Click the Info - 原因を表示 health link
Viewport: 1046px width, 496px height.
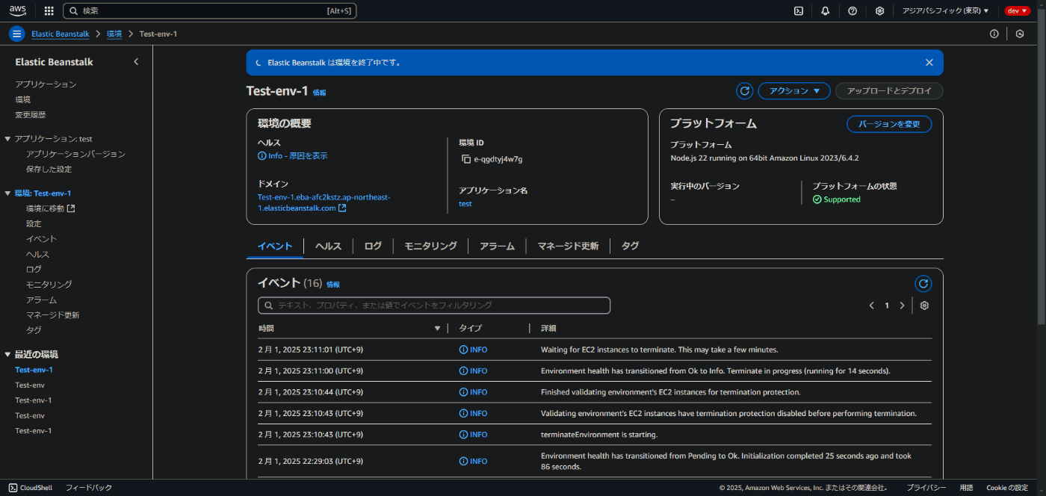[x=292, y=156]
